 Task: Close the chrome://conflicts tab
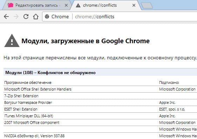click(x=134, y=5)
